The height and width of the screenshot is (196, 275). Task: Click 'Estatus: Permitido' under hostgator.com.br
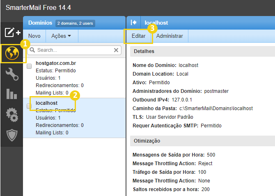tap(56, 71)
